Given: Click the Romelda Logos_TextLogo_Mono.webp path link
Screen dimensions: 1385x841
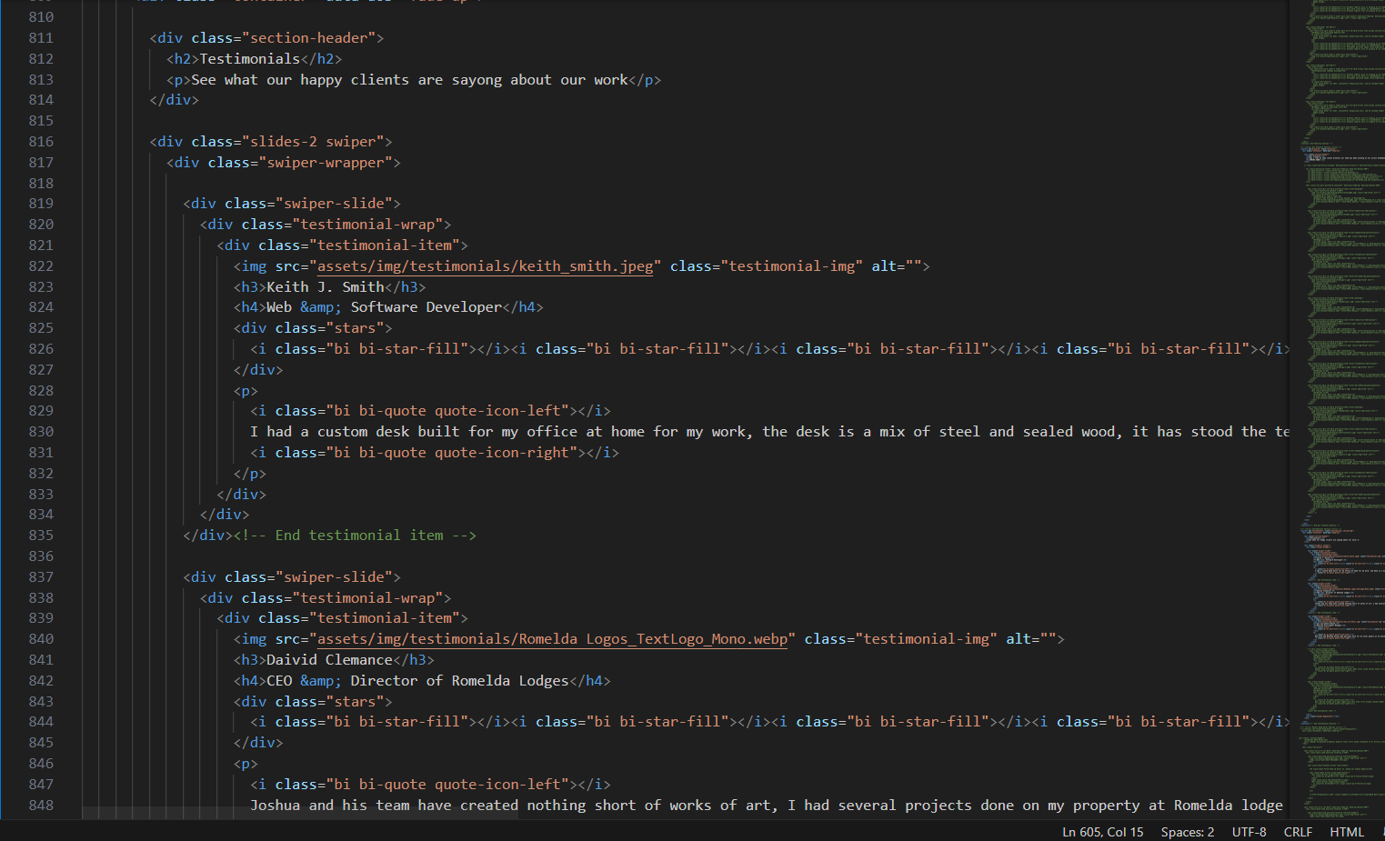Looking at the screenshot, I should 552,639.
